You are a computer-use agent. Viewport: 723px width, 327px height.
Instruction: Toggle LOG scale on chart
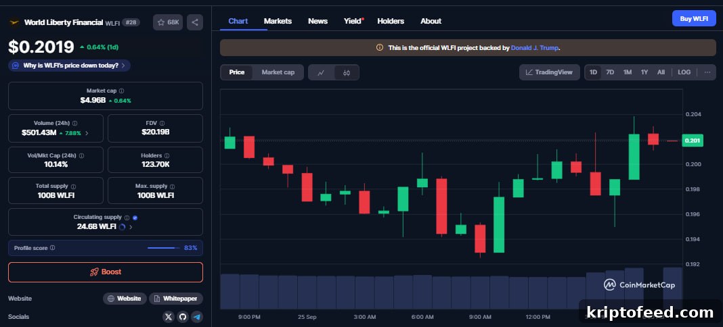(x=684, y=72)
